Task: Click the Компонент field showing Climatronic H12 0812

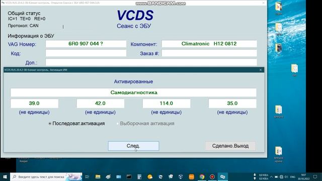Action: [209, 44]
